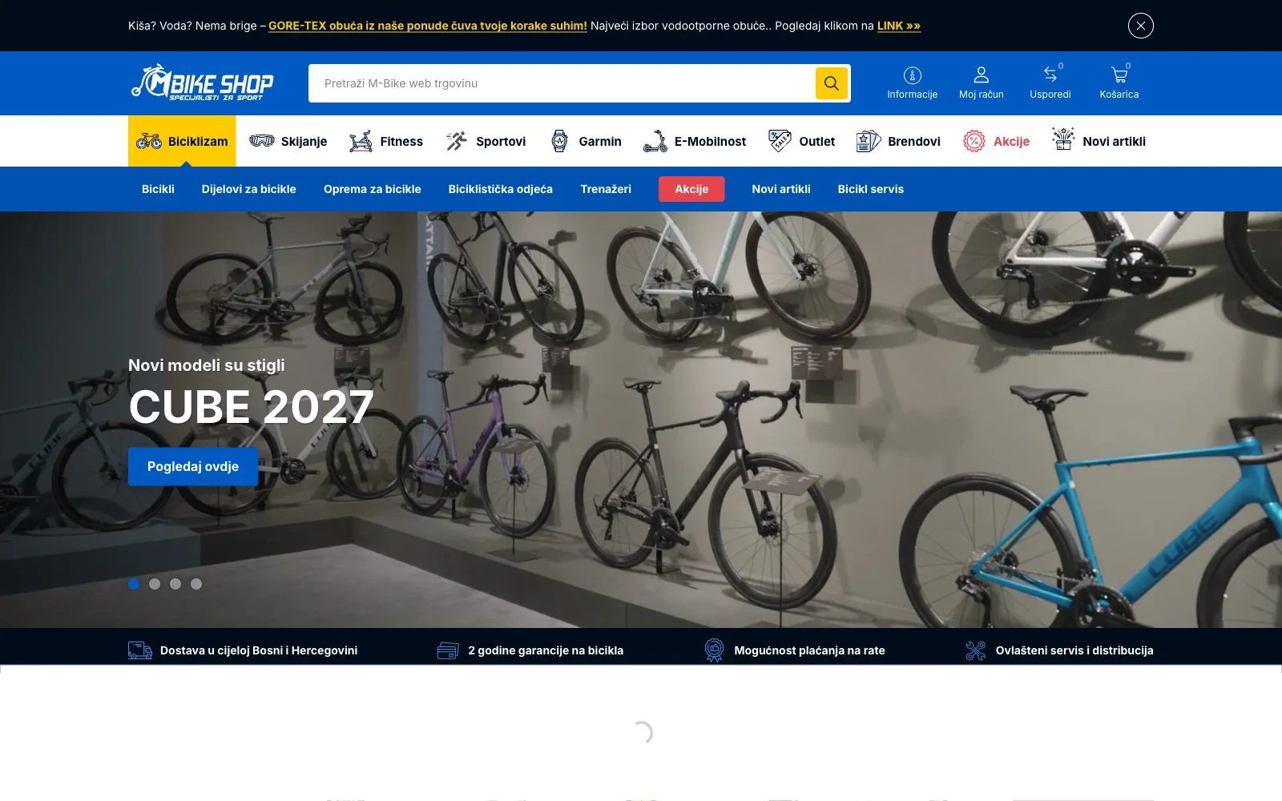1282x801 pixels.
Task: Open the Bicikl servis submenu item
Action: (870, 189)
